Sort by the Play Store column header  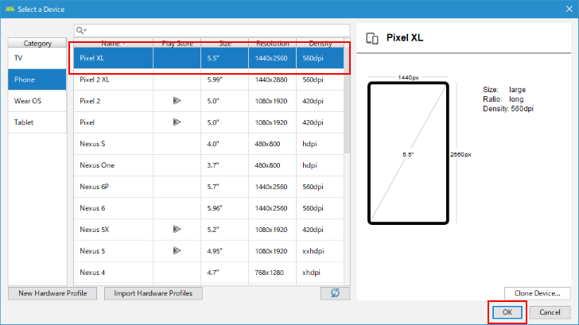point(177,43)
